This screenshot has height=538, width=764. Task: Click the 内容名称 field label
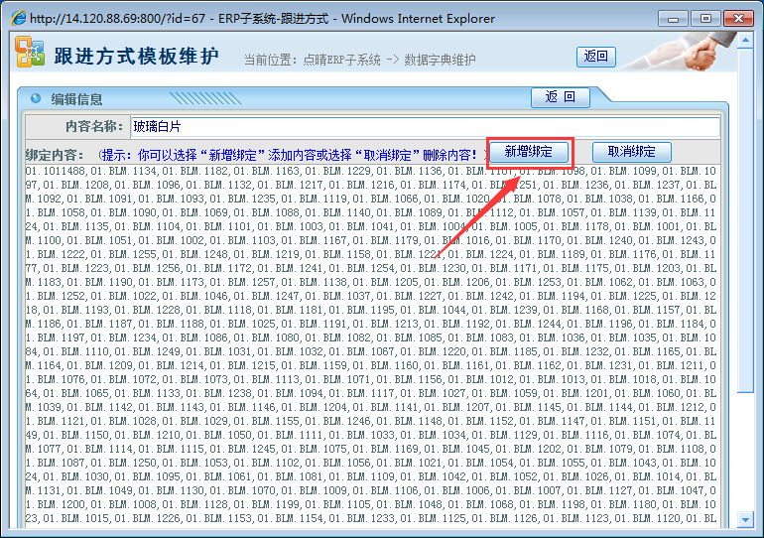(x=94, y=127)
